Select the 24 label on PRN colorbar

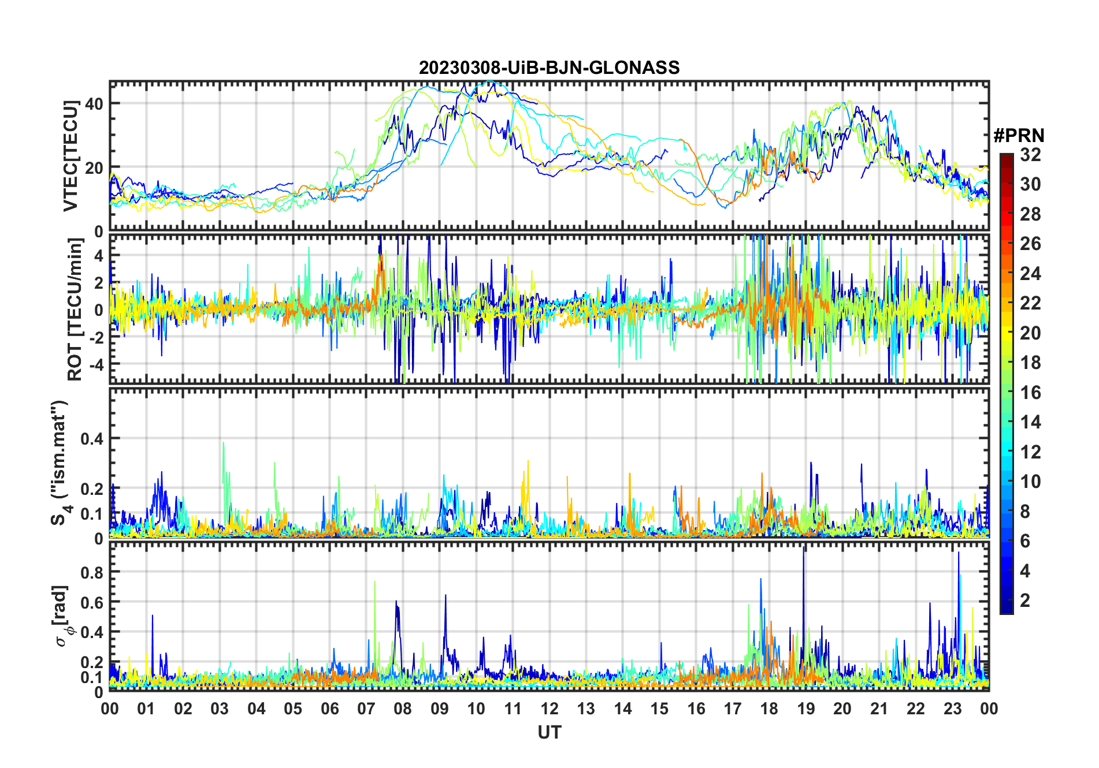[x=1030, y=273]
